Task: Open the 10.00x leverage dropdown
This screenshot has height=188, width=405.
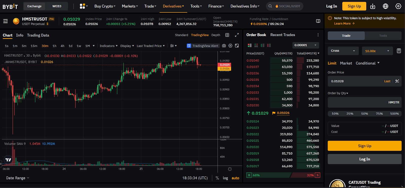Action: [x=377, y=51]
